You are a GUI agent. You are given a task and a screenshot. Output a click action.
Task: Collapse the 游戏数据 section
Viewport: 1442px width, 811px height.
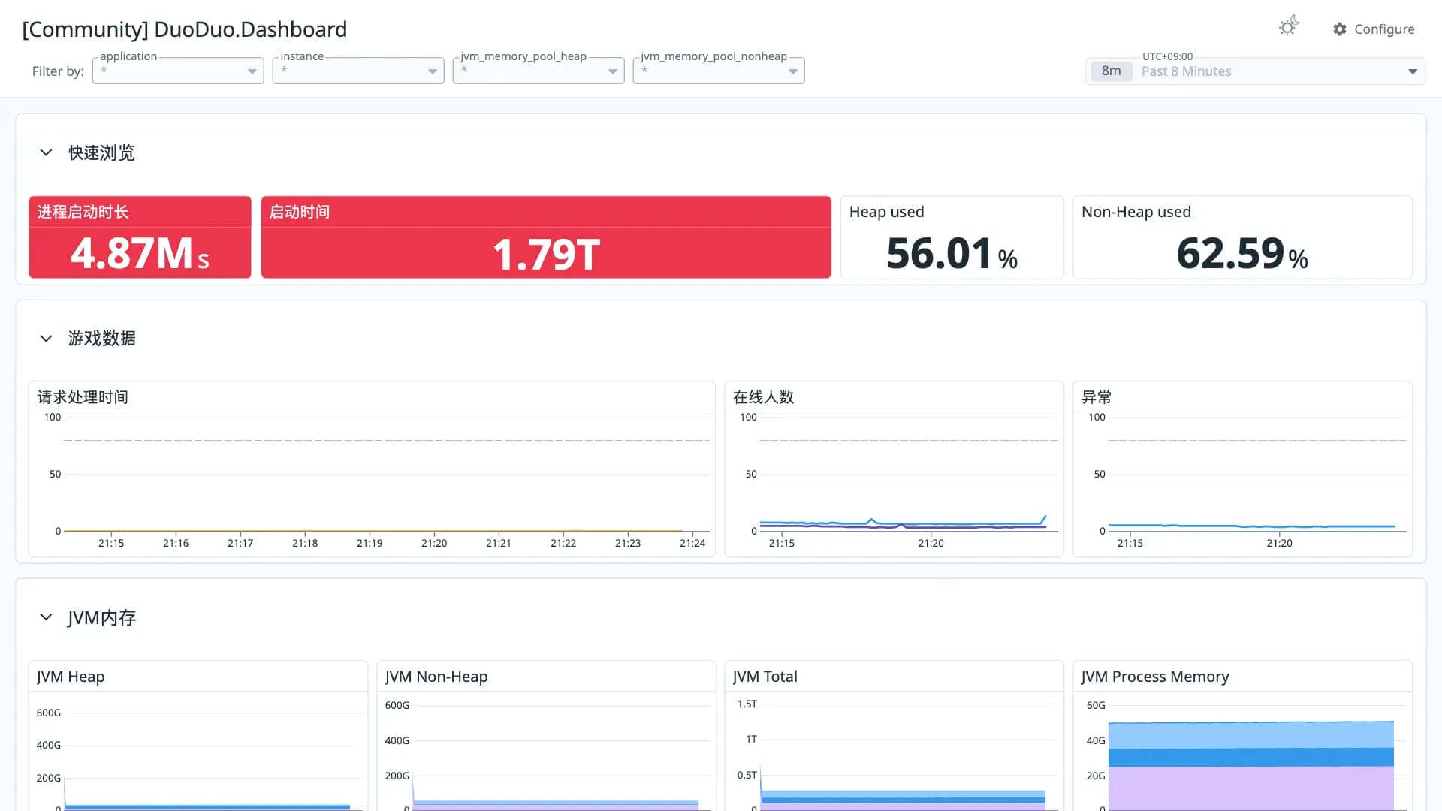point(46,339)
